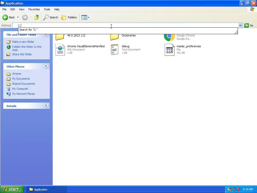This screenshot has width=257, height=193.
Task: Open the View menu
Action: (x=22, y=9)
